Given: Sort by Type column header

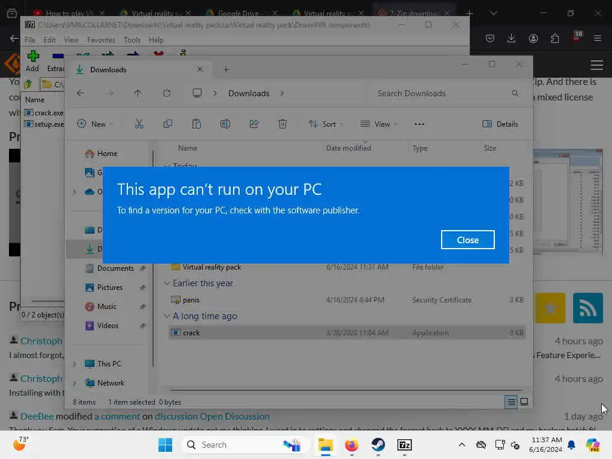Looking at the screenshot, I should [420, 148].
